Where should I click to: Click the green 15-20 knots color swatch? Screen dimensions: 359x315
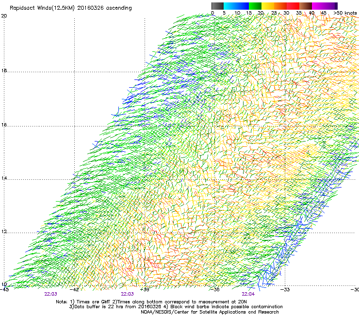(255, 6)
